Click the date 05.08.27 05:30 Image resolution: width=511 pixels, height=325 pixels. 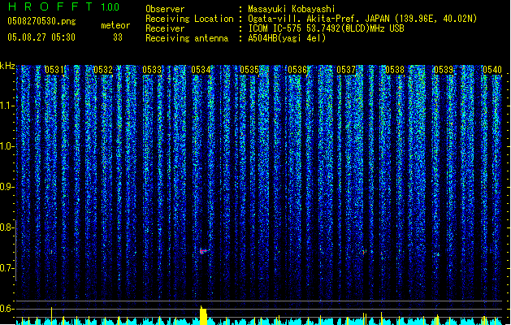pos(41,37)
